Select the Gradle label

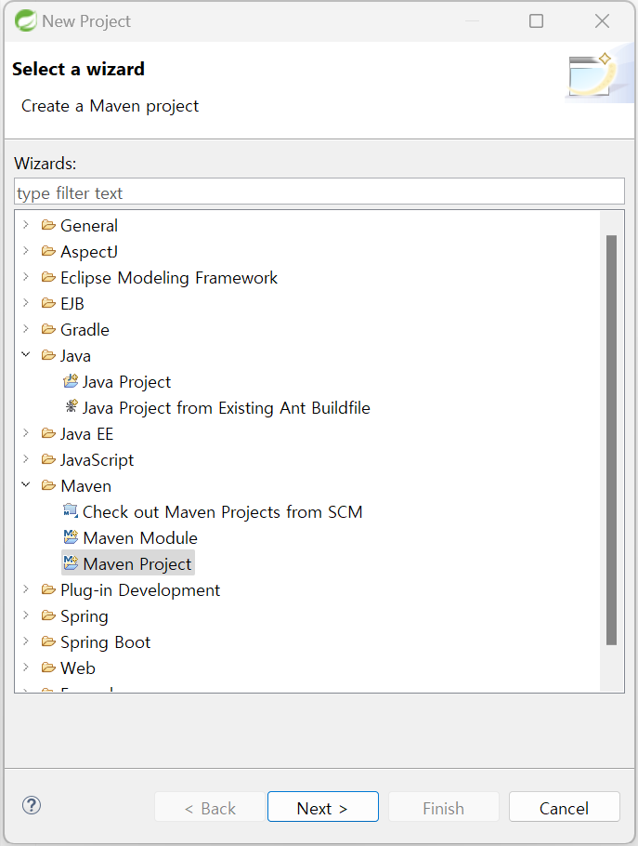[85, 330]
